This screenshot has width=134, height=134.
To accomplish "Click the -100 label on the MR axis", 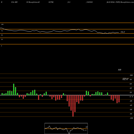I will click(x=131, y=118).
